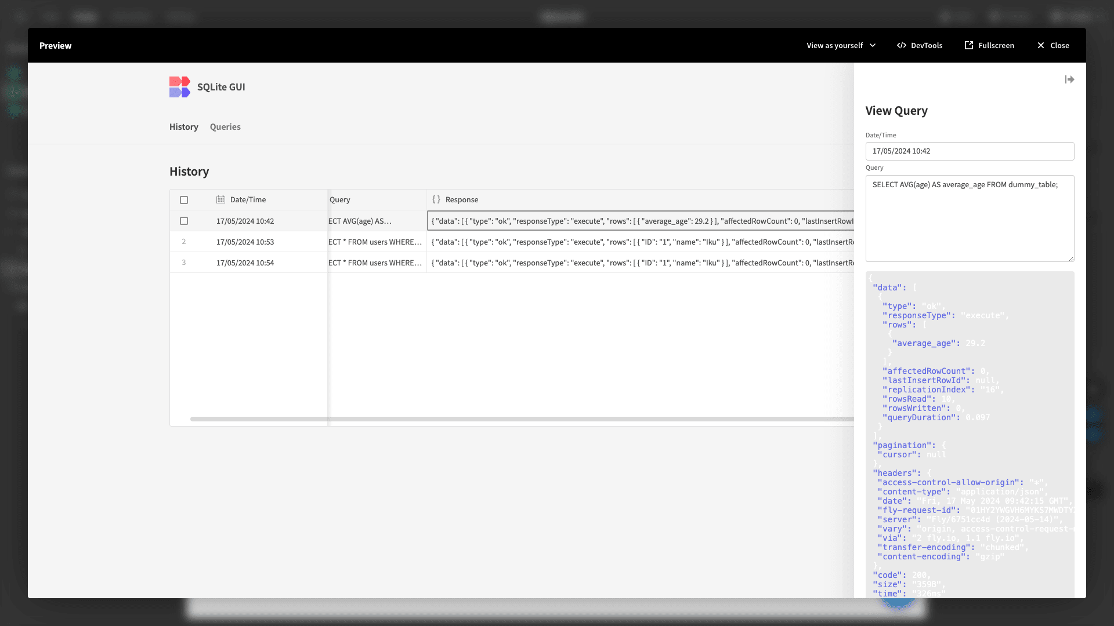Click row number 2 in the table
The height and width of the screenshot is (626, 1114).
184,242
